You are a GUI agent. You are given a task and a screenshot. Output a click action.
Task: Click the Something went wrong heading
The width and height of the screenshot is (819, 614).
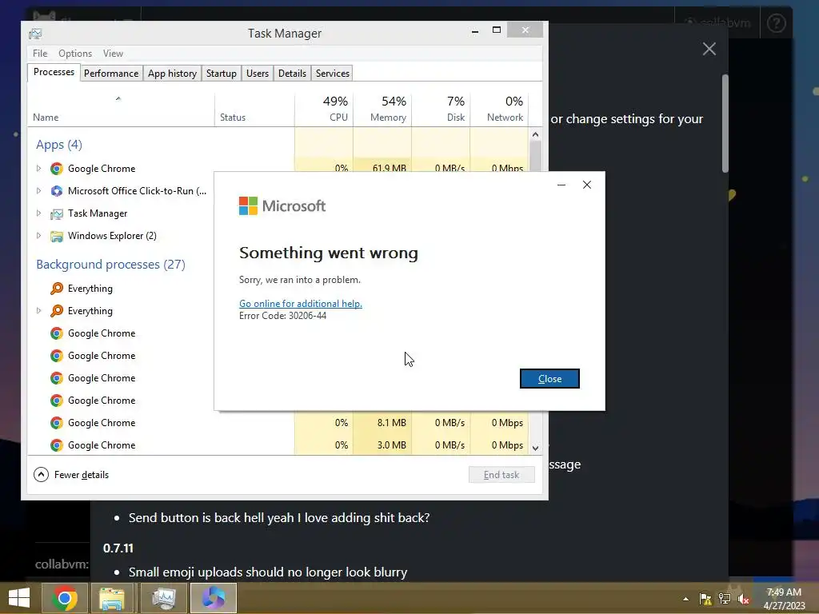[329, 253]
